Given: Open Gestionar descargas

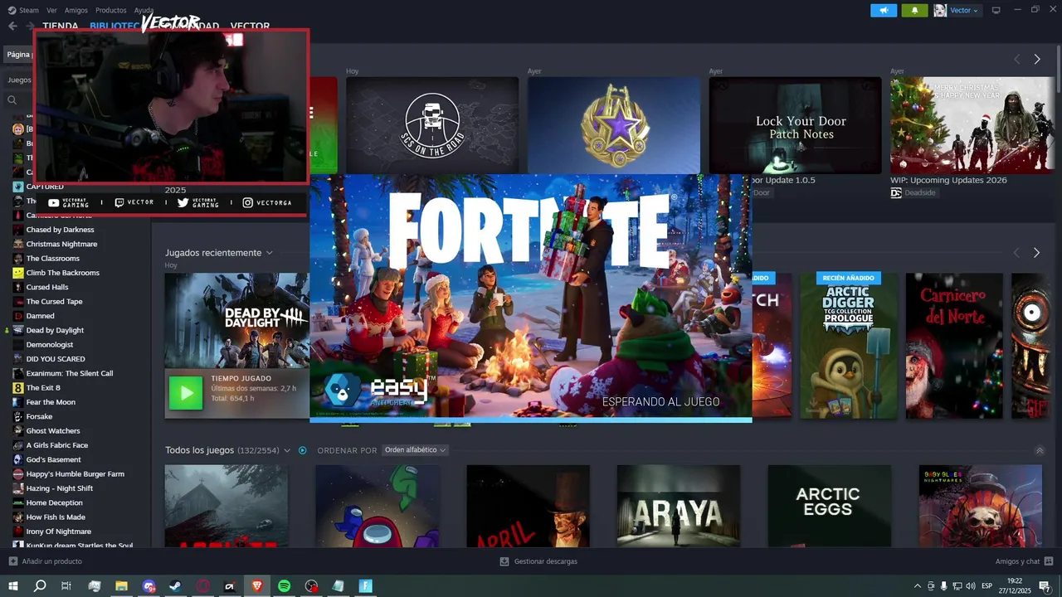Looking at the screenshot, I should pos(538,561).
